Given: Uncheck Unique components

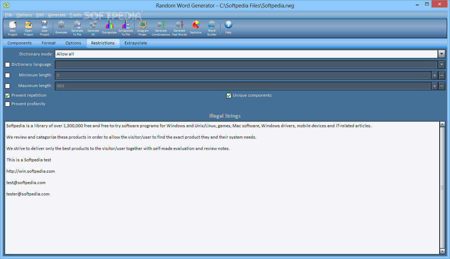Looking at the screenshot, I should pyautogui.click(x=229, y=96).
